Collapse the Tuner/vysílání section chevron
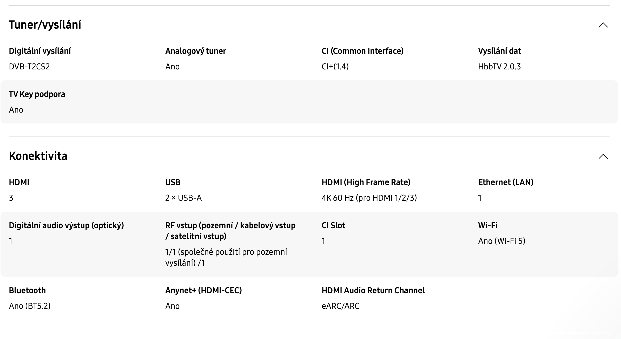 [x=603, y=25]
